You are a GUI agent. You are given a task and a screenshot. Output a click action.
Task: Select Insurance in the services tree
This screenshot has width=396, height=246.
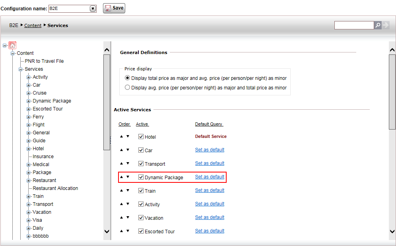43,157
